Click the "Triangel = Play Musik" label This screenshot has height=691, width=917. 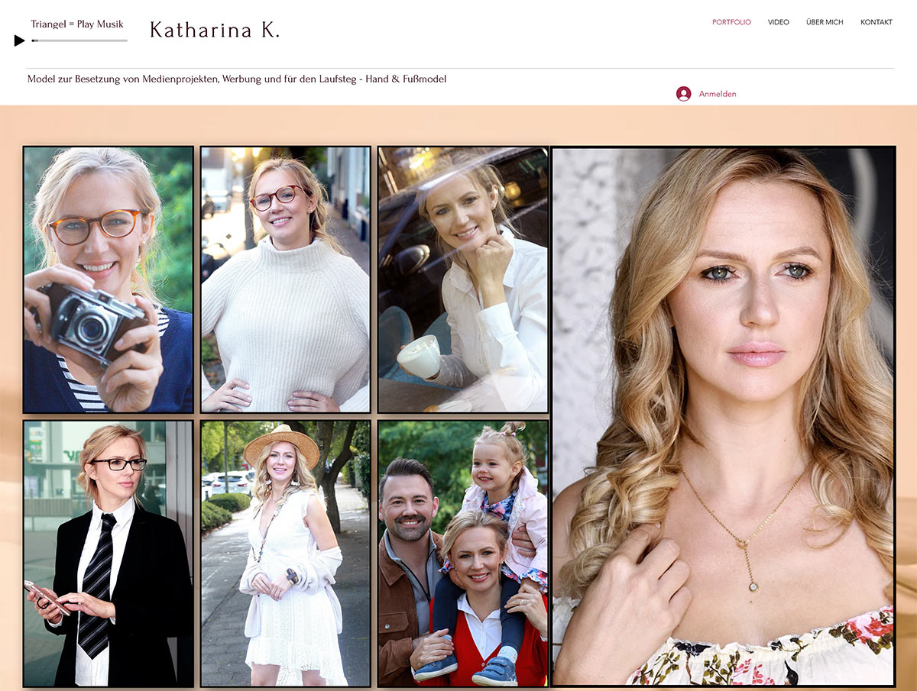[x=77, y=24]
